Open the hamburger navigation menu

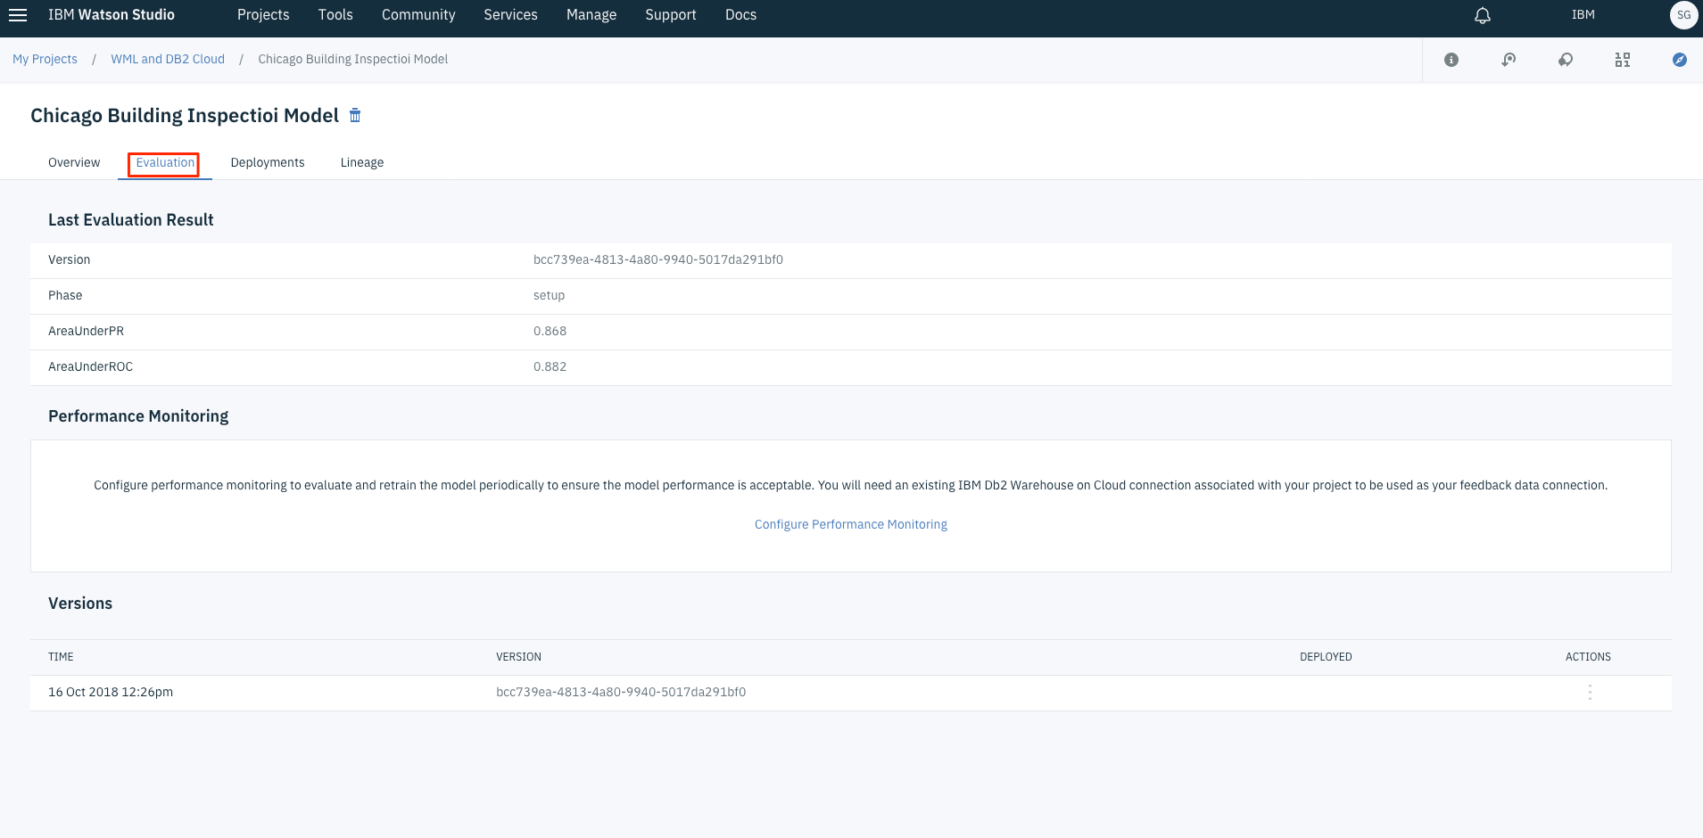coord(18,15)
